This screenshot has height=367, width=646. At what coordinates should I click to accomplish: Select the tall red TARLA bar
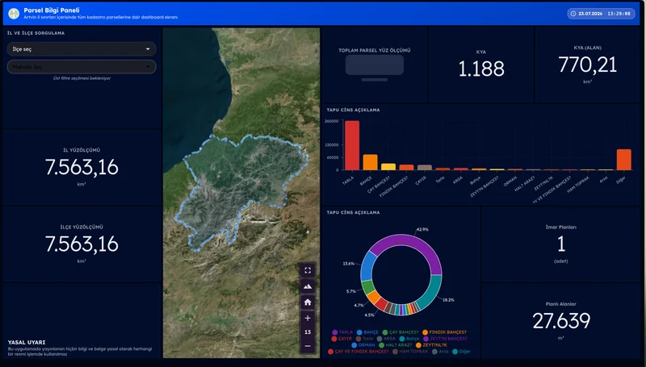(x=352, y=145)
